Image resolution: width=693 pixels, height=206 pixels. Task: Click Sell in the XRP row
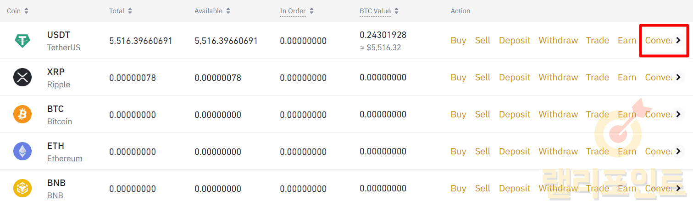(482, 77)
